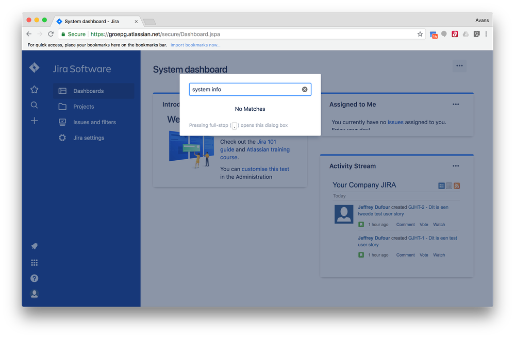The width and height of the screenshot is (515, 338).
Task: Open a new browser tab
Action: (x=150, y=22)
